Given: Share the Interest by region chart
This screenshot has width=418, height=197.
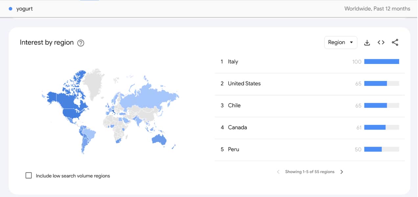Looking at the screenshot, I should [395, 42].
